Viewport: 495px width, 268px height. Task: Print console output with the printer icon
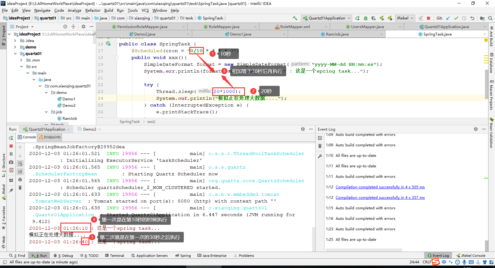point(20,180)
